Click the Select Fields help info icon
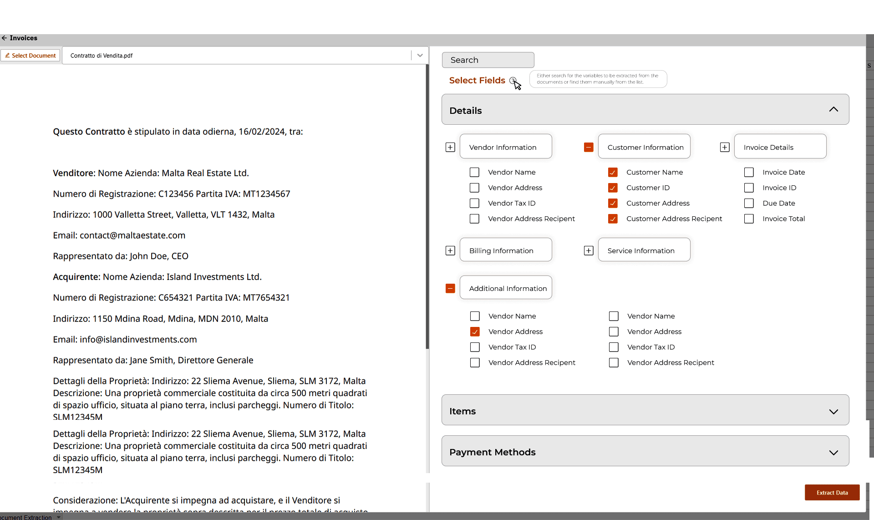 point(513,81)
